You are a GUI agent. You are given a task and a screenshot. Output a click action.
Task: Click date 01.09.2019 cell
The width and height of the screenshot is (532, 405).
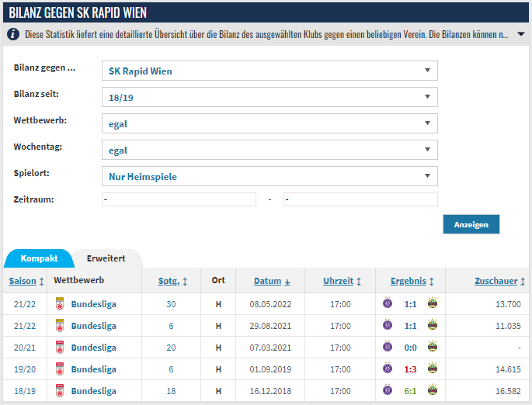[270, 369]
